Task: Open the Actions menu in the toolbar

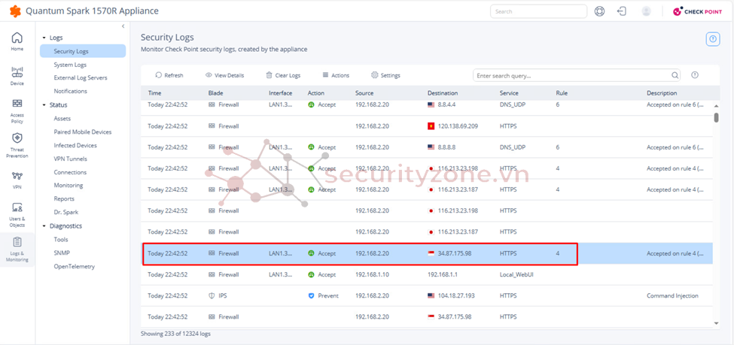Action: (x=336, y=75)
